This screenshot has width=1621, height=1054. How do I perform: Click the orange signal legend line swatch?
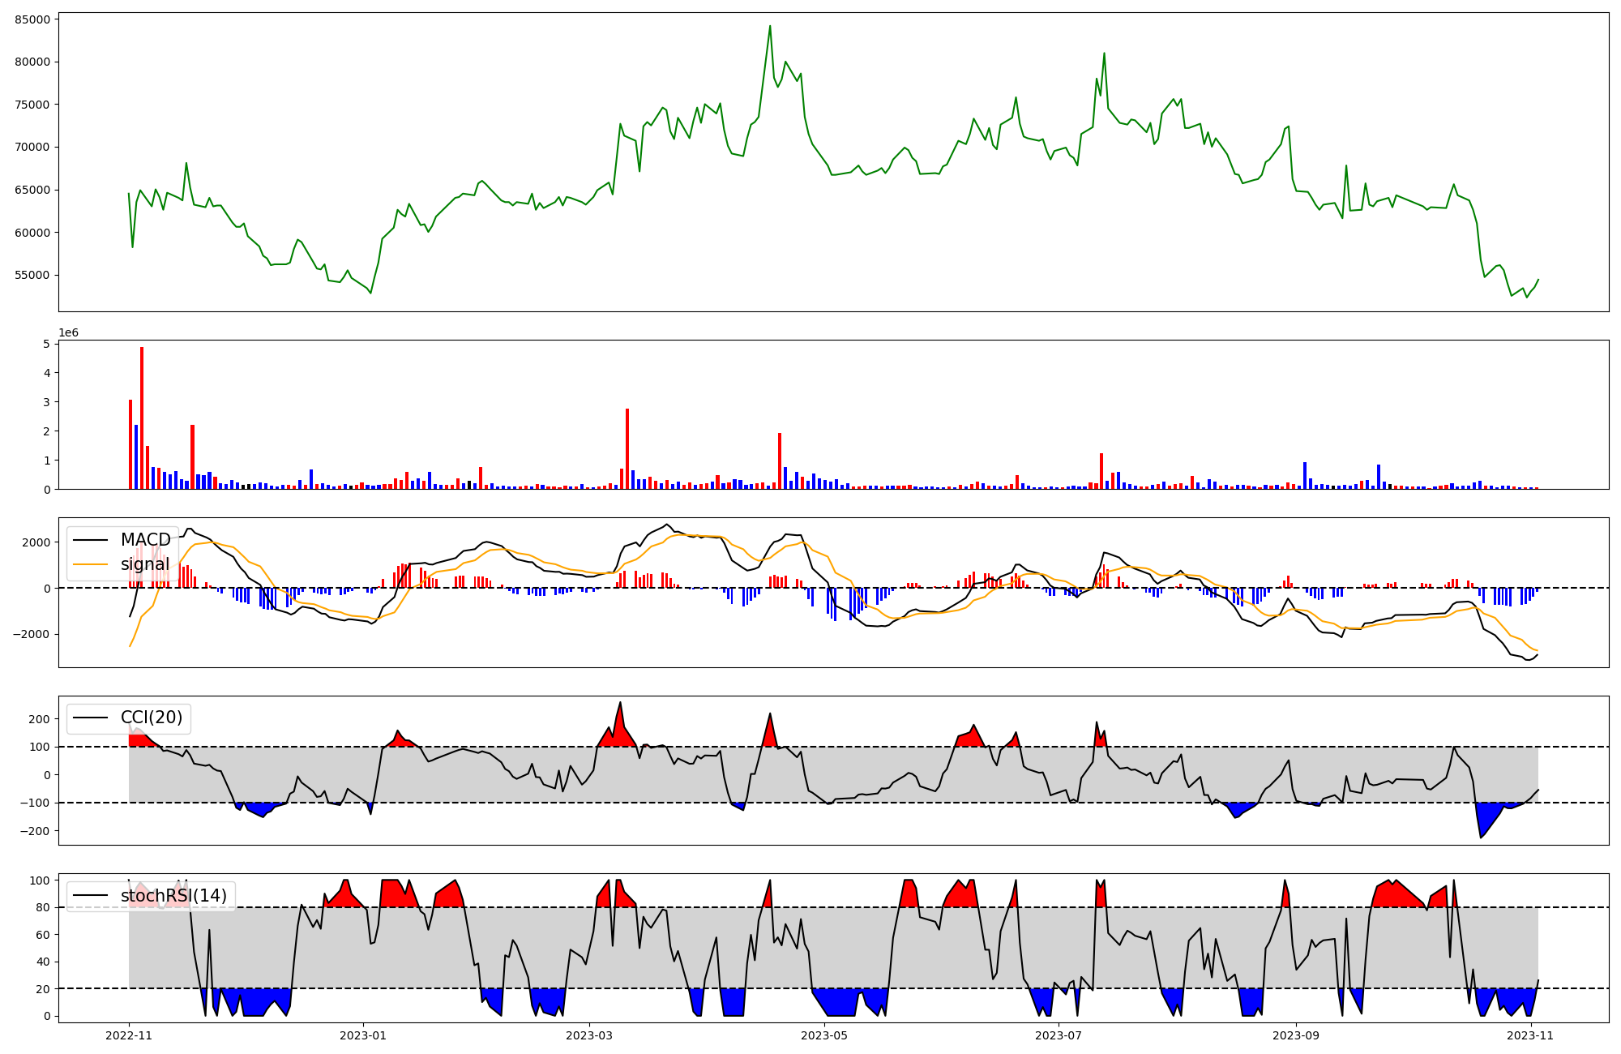coord(90,564)
